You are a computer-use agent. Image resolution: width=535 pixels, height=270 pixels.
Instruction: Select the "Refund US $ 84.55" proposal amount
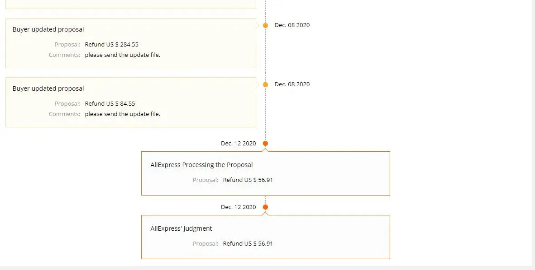pos(110,104)
